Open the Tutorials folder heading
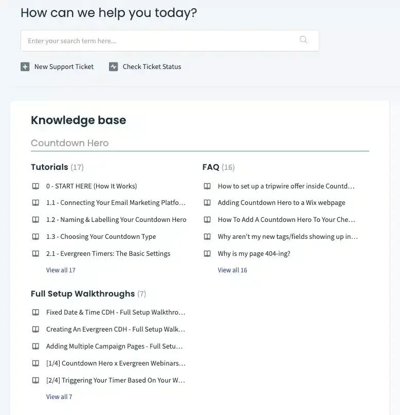 (x=49, y=167)
